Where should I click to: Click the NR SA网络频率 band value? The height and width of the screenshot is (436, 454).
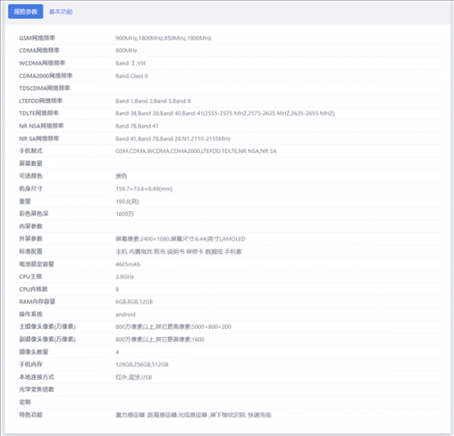pyautogui.click(x=173, y=139)
